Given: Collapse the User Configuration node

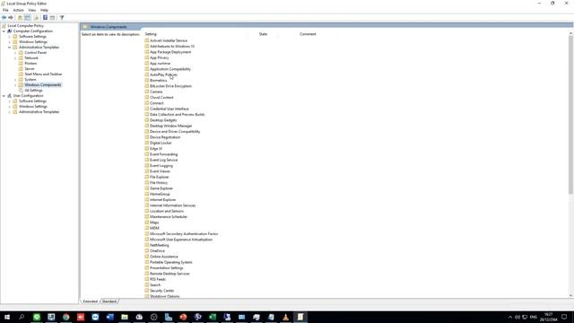Looking at the screenshot, I should [x=4, y=96].
